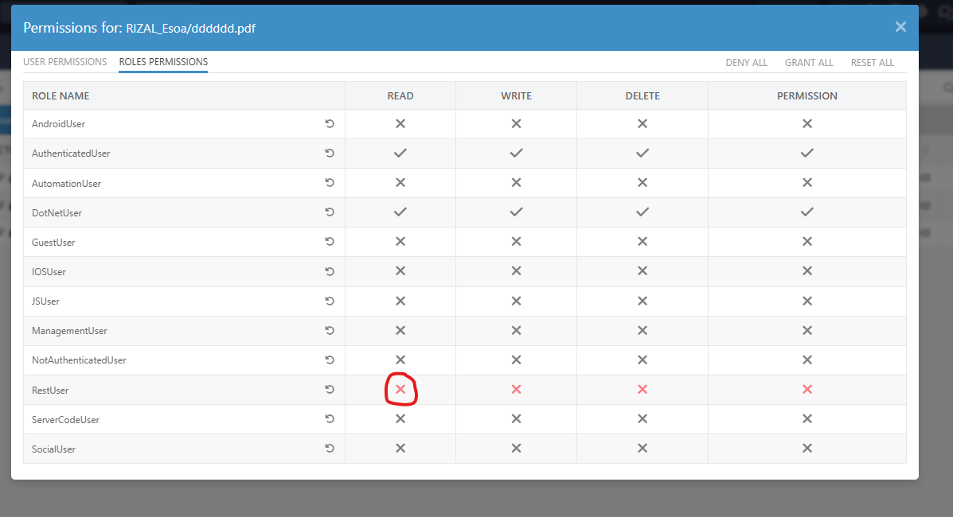Image resolution: width=953 pixels, height=517 pixels.
Task: Reset permissions for the RestUser role
Action: (x=330, y=390)
